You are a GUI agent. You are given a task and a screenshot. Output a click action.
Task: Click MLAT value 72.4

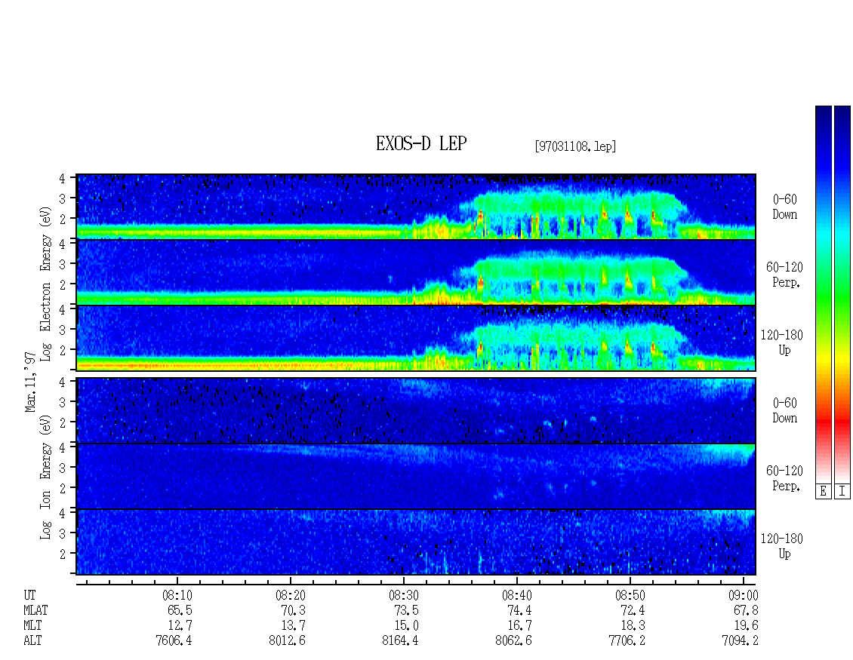[632, 610]
